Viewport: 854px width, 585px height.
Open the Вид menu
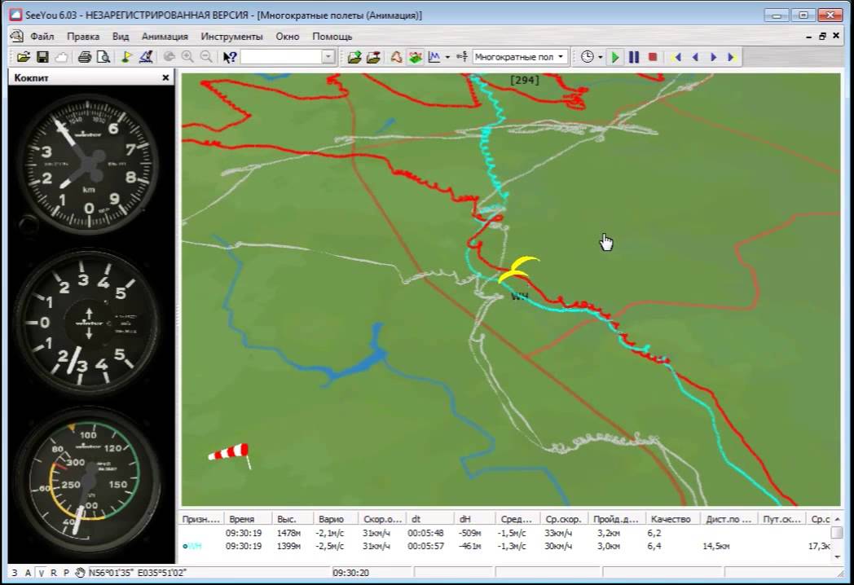[121, 37]
